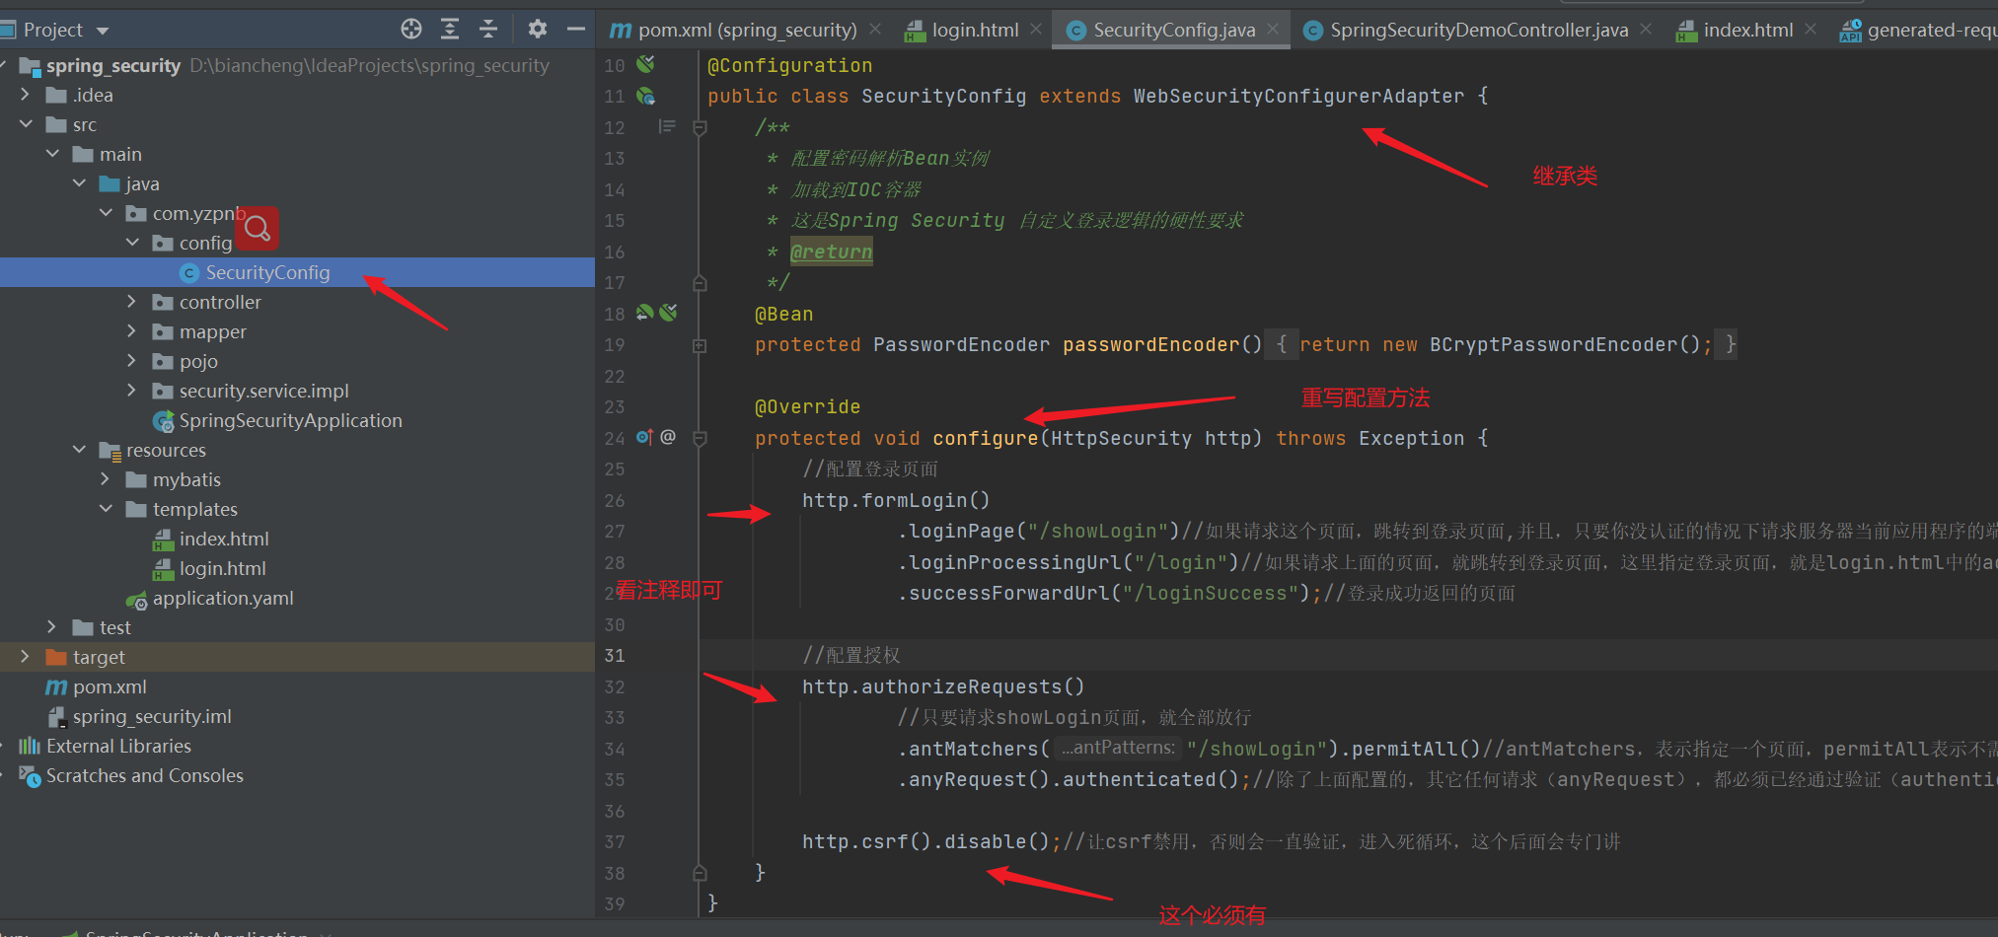Open the Project panel settings gear
1998x937 pixels.
click(537, 29)
